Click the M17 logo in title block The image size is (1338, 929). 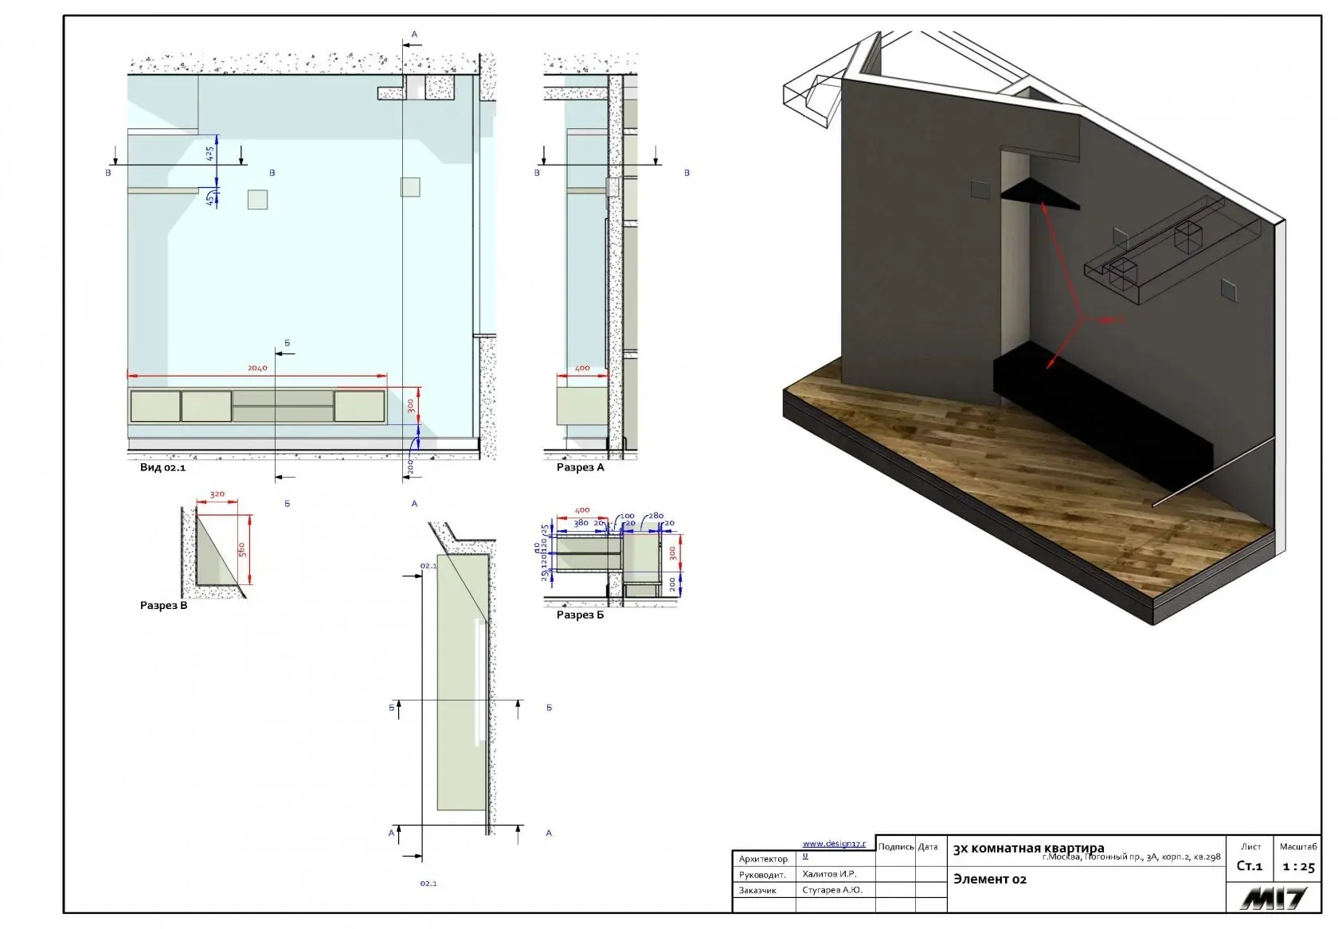(1273, 899)
